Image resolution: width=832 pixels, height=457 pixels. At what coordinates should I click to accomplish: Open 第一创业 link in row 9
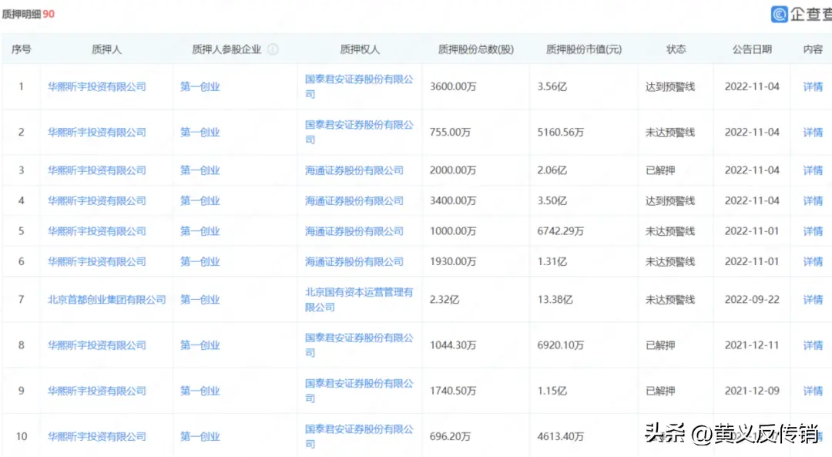(x=200, y=391)
